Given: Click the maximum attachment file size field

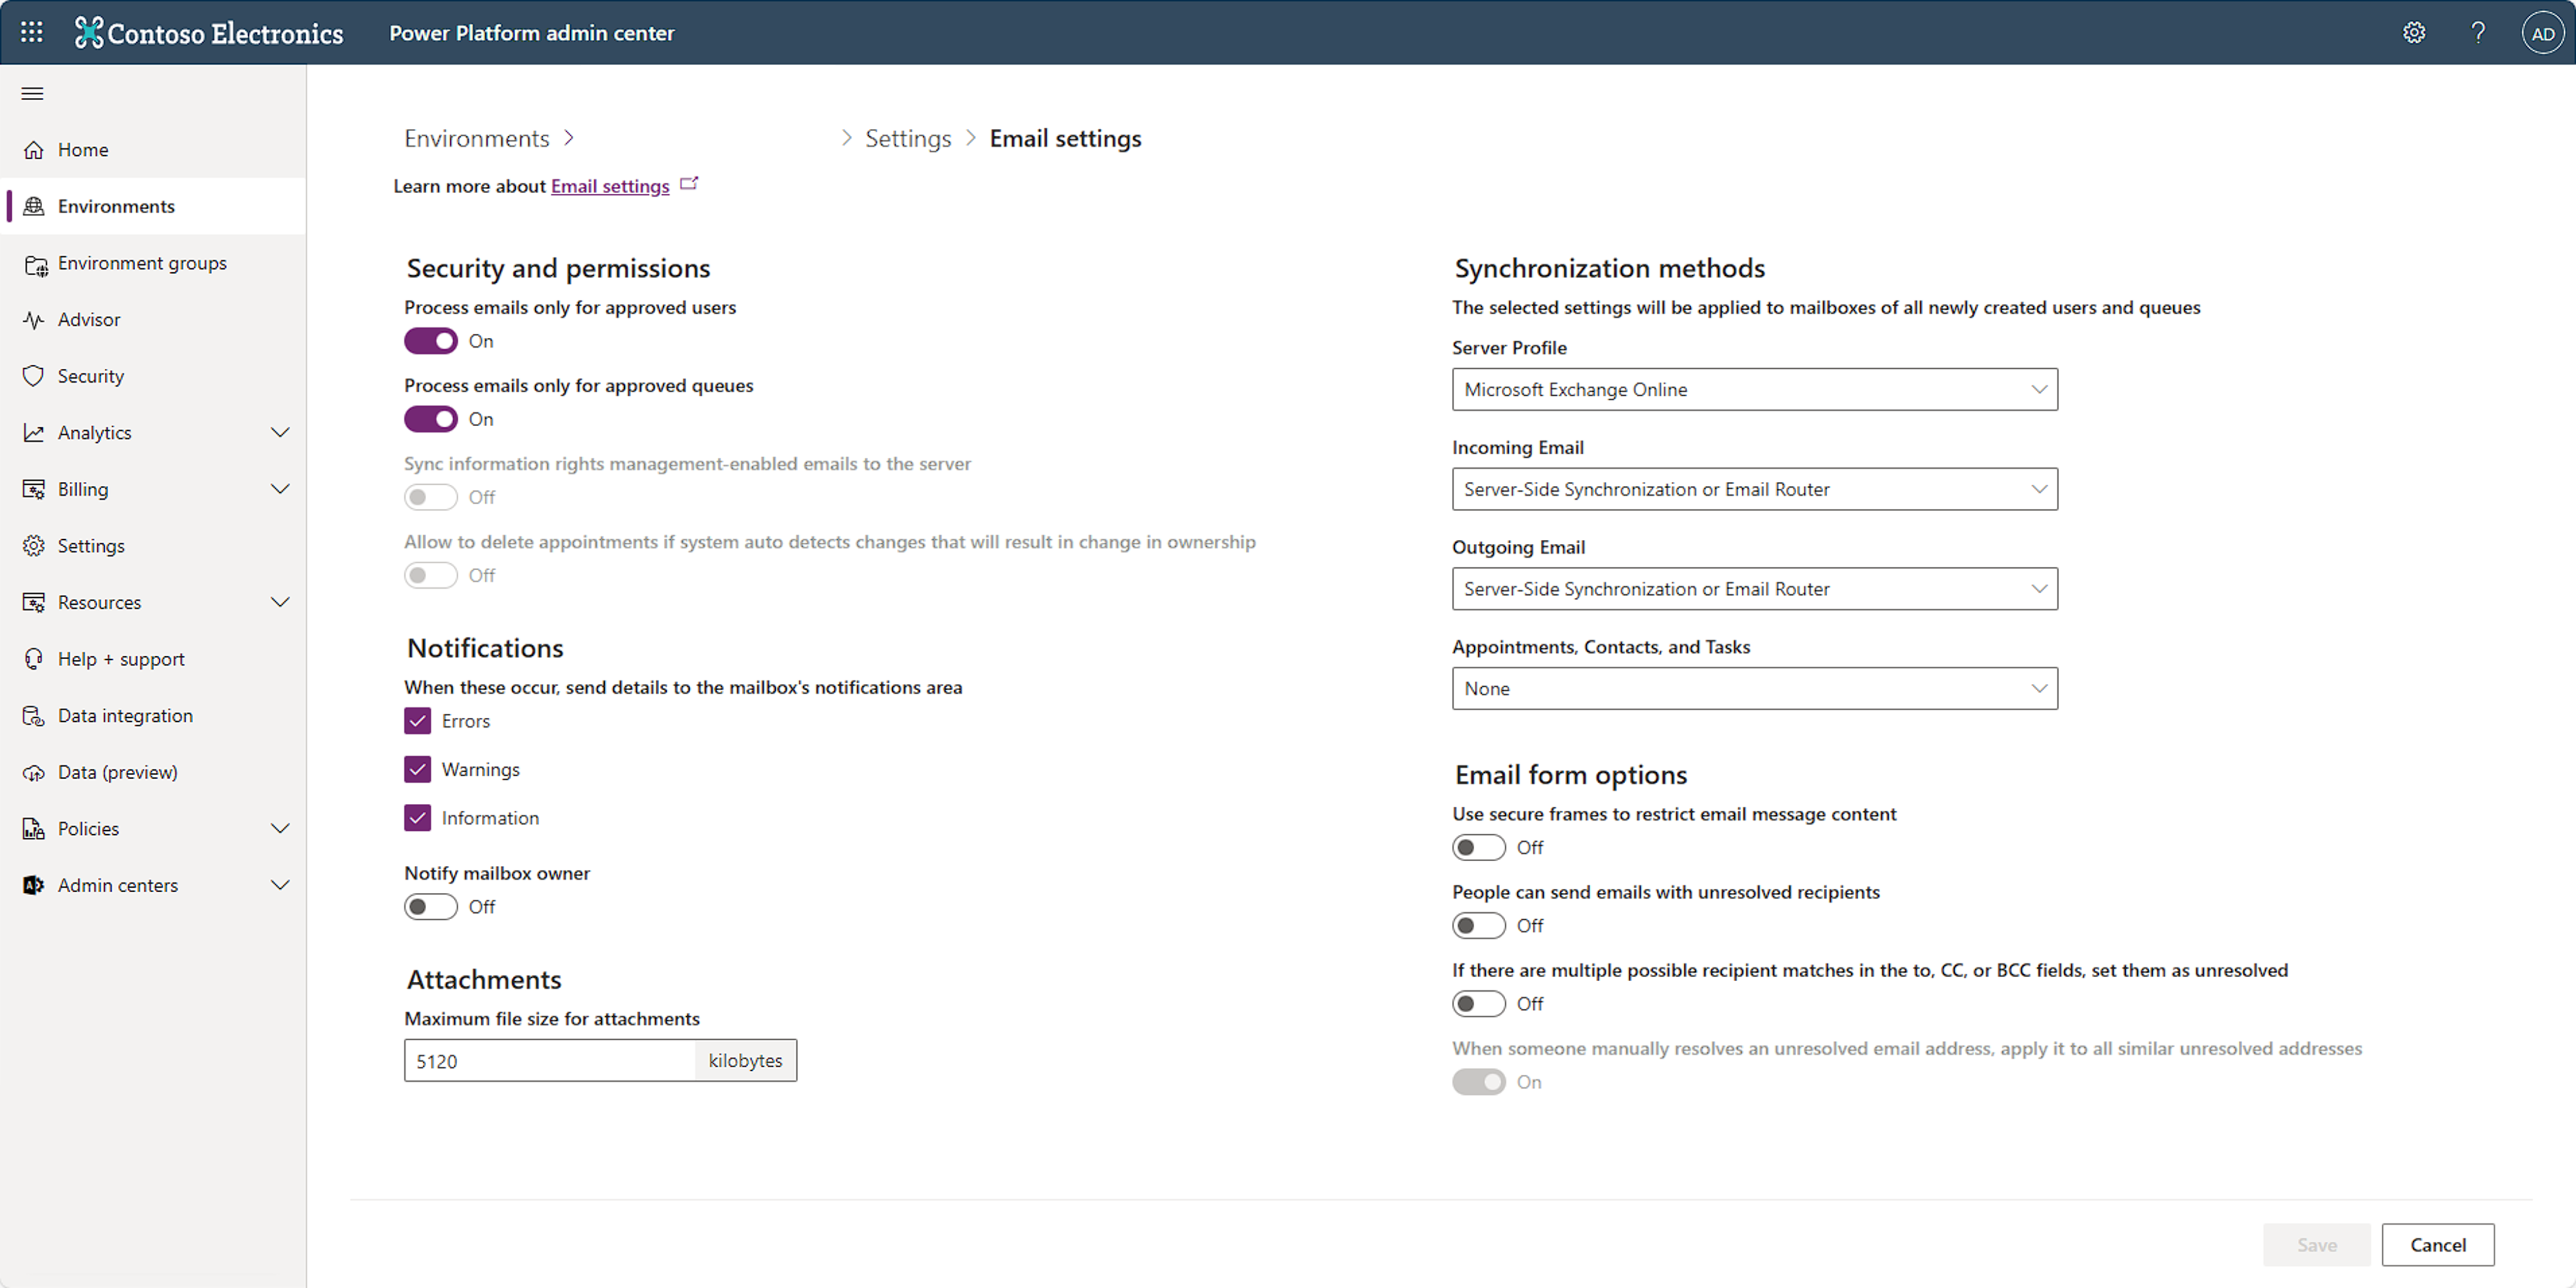Looking at the screenshot, I should pyautogui.click(x=548, y=1060).
